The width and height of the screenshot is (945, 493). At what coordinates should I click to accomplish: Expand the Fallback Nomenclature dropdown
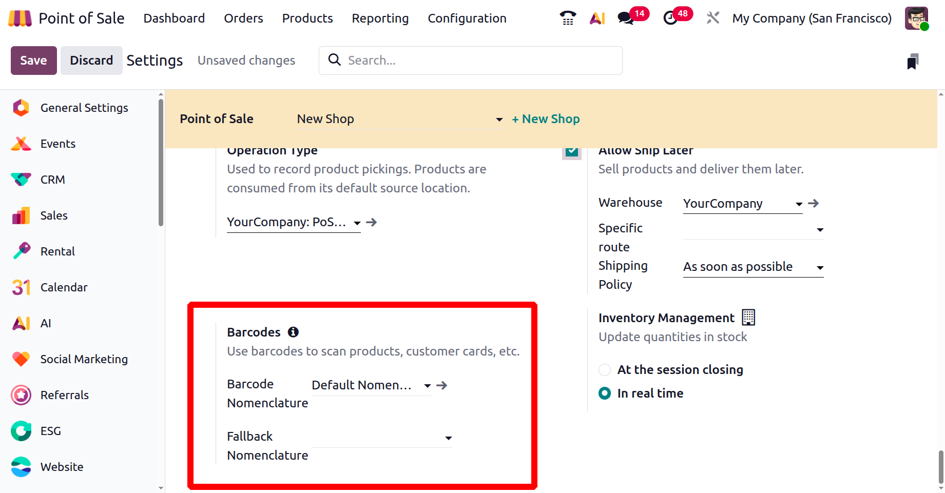(x=448, y=438)
